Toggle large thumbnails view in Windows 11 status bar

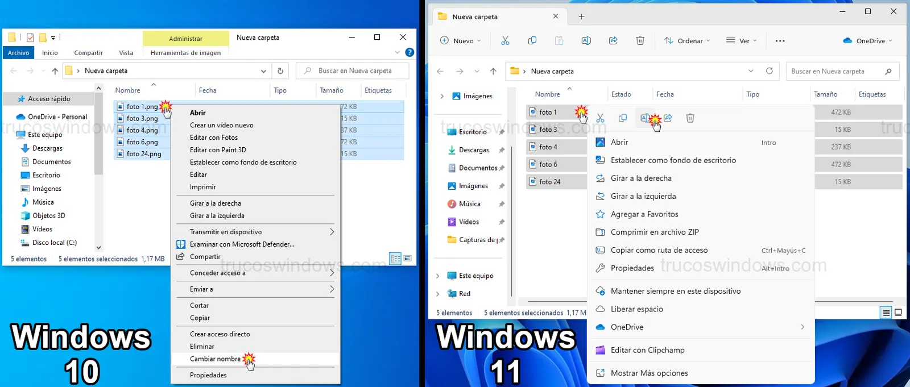tap(899, 313)
